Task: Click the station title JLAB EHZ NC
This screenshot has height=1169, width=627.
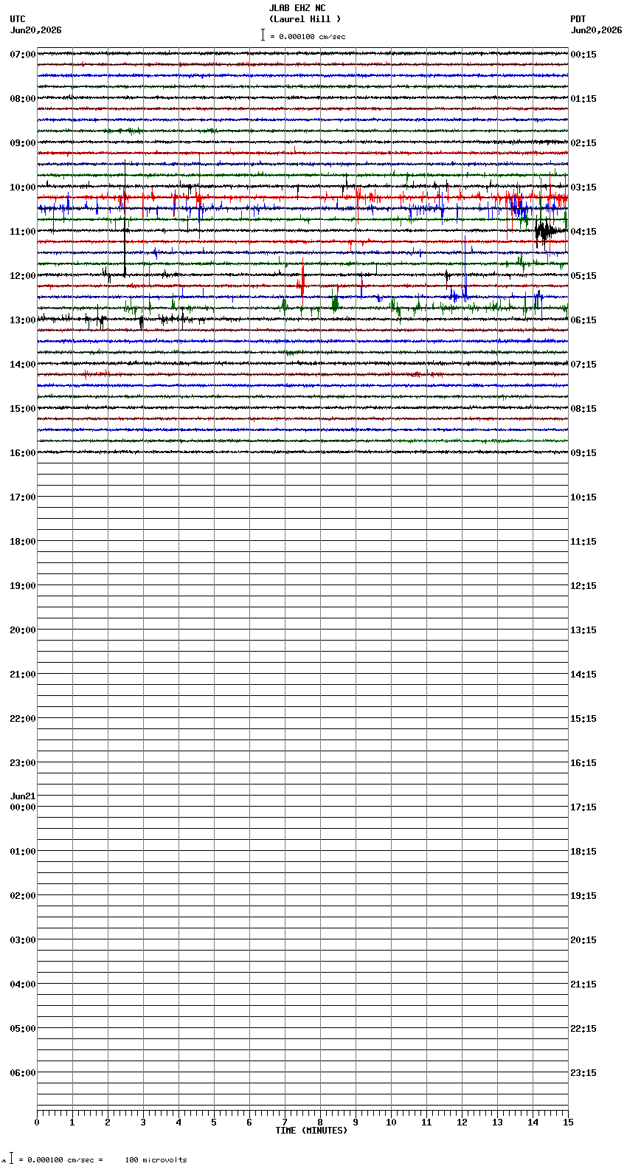Action: click(297, 8)
